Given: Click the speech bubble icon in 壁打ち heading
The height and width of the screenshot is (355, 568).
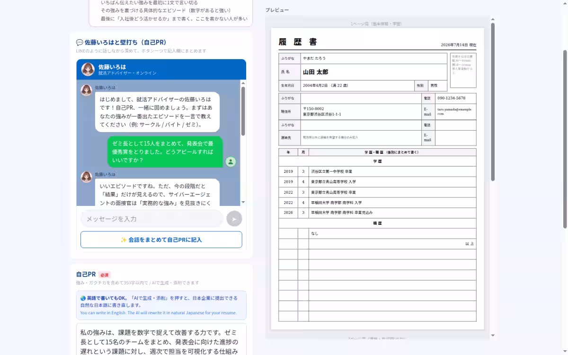Looking at the screenshot, I should tap(80, 43).
